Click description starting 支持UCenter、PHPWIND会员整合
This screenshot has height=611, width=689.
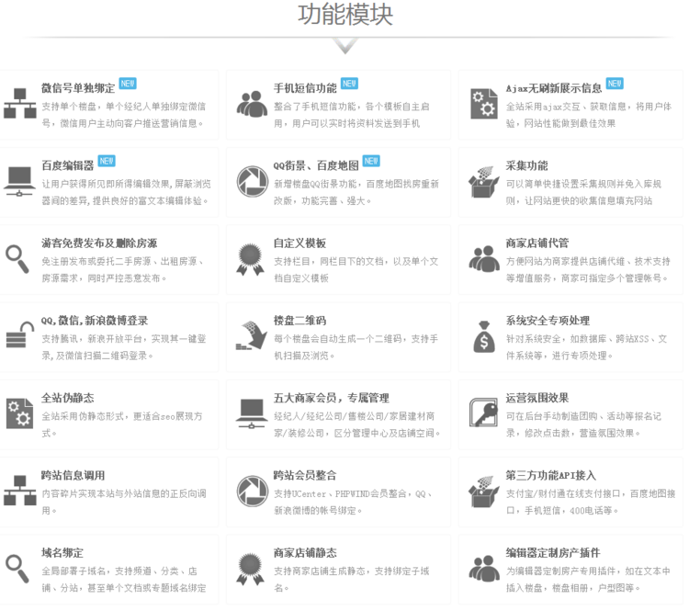coord(353,502)
